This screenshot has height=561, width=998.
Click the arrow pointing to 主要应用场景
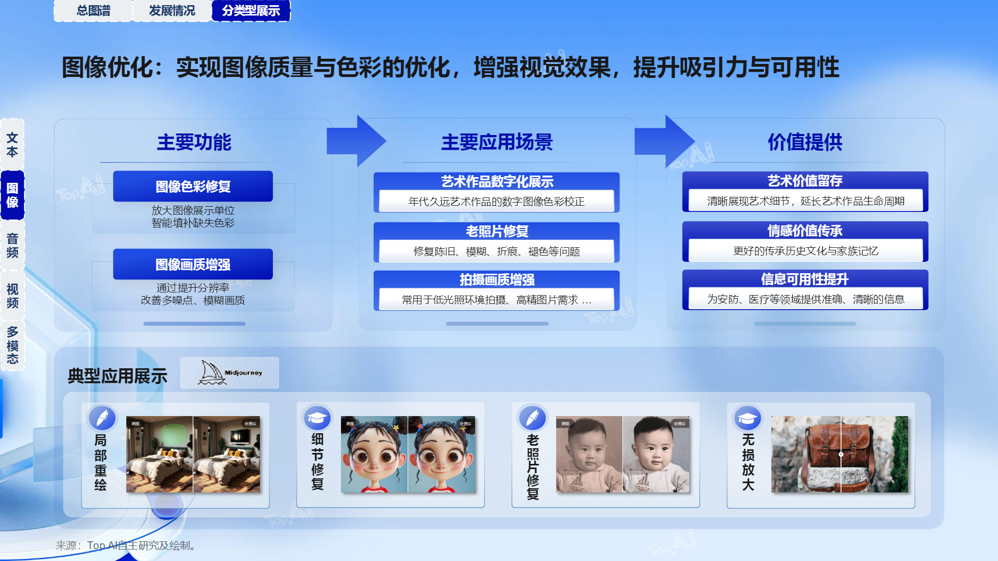[x=357, y=141]
